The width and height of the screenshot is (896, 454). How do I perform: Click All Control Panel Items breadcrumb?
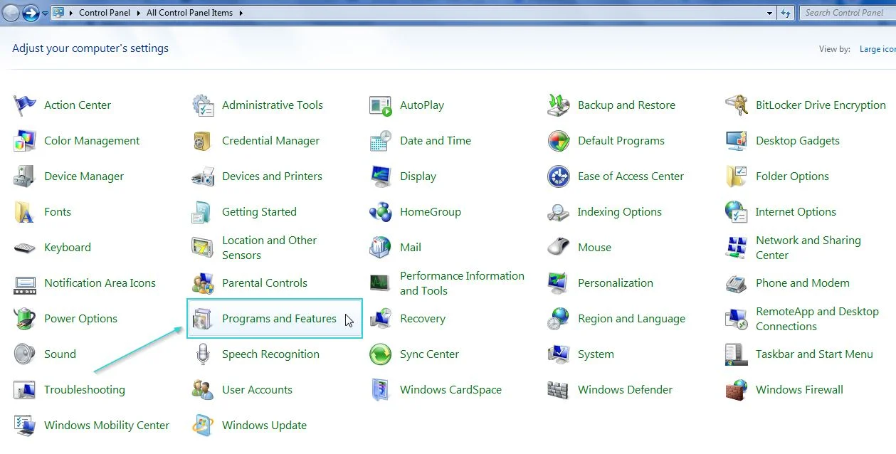point(189,13)
